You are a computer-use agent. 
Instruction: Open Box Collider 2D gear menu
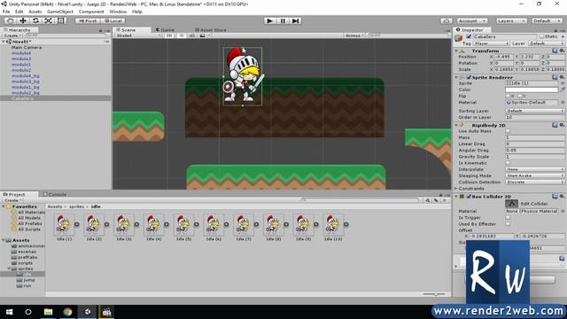[562, 196]
